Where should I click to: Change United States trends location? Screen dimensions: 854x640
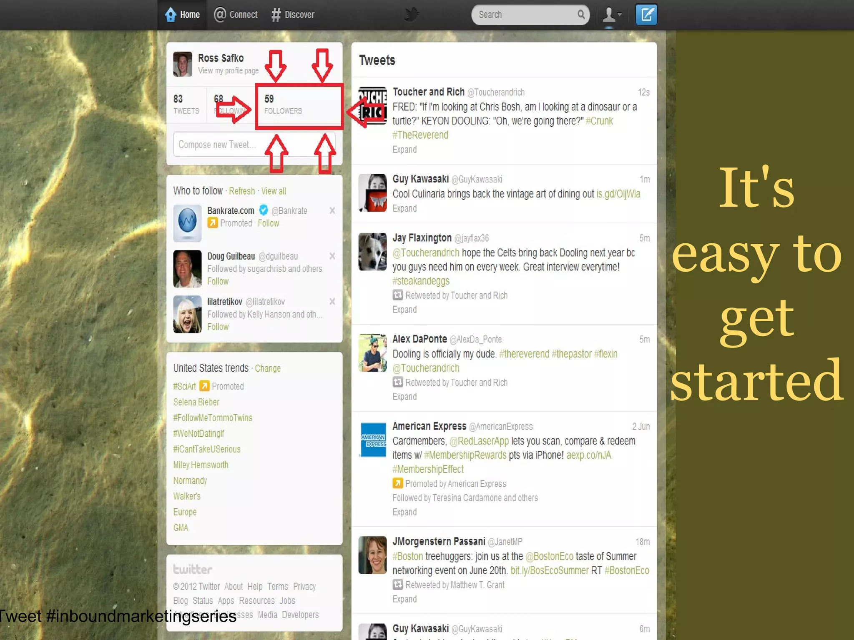tap(268, 368)
